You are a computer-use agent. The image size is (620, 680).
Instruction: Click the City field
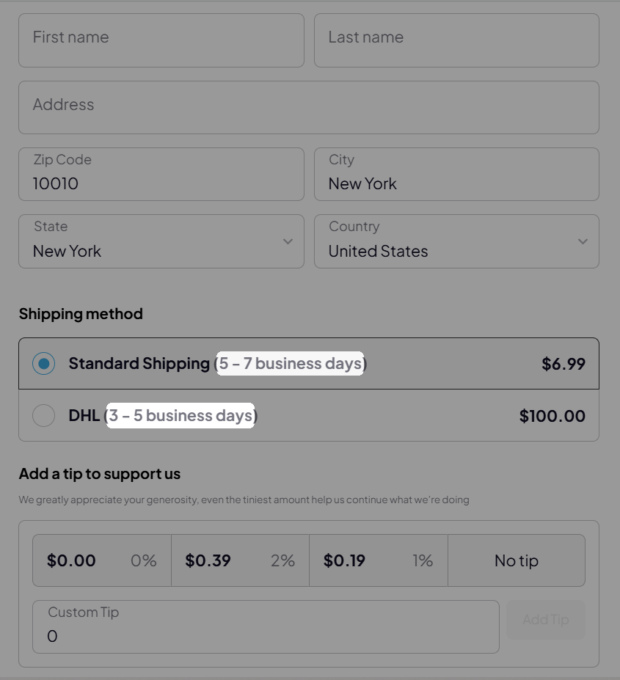(x=456, y=175)
